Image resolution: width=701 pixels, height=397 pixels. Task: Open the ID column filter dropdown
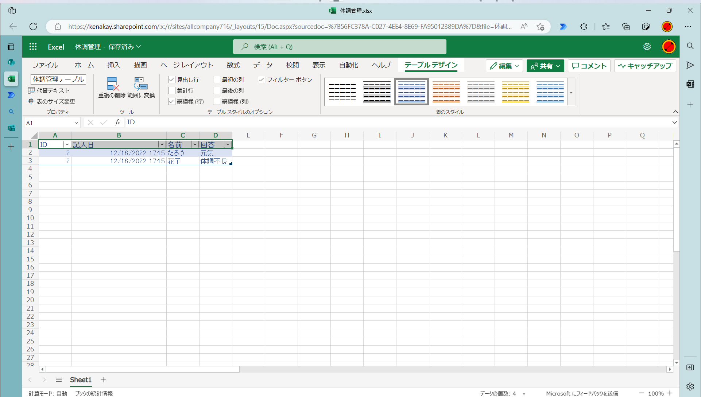[x=67, y=144]
